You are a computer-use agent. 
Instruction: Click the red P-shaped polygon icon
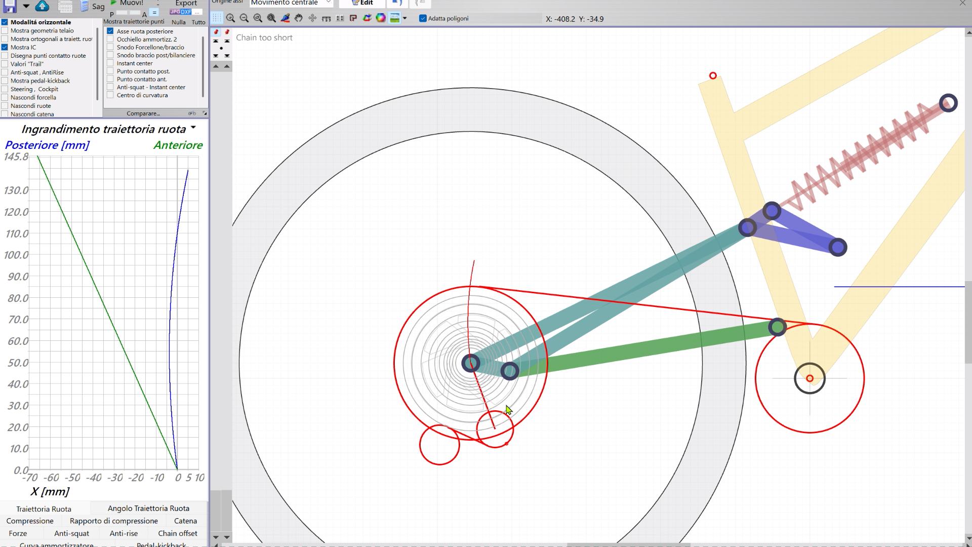coord(353,18)
